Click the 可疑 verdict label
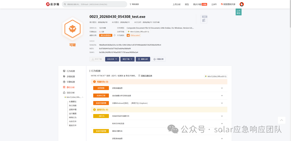This screenshot has width=291, height=141. point(72,45)
